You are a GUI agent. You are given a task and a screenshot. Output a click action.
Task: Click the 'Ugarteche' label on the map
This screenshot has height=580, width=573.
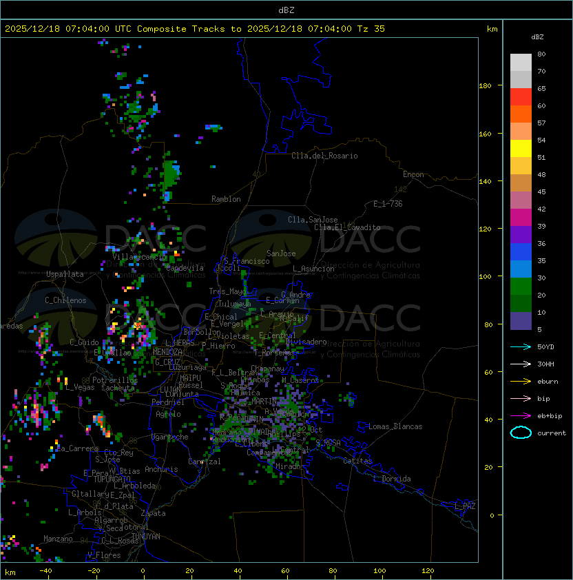170,437
